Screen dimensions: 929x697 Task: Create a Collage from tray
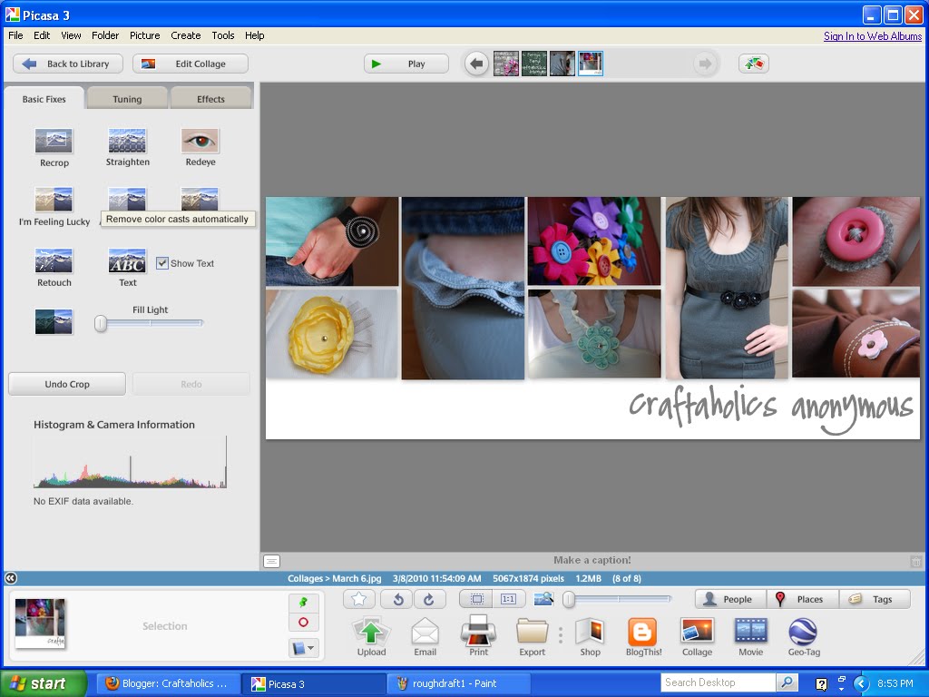[x=697, y=632]
